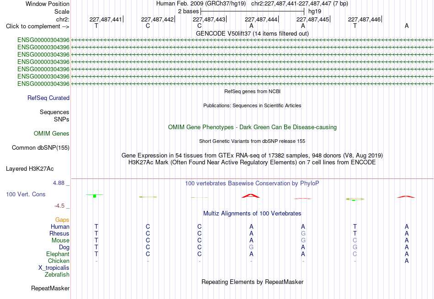
Task: Click the faded 'G' in the Mouse row
Action: pyautogui.click(x=303, y=241)
